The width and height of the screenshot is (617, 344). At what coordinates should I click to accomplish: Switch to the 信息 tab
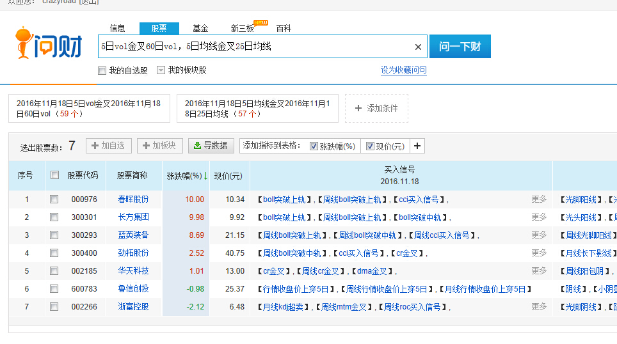point(117,28)
